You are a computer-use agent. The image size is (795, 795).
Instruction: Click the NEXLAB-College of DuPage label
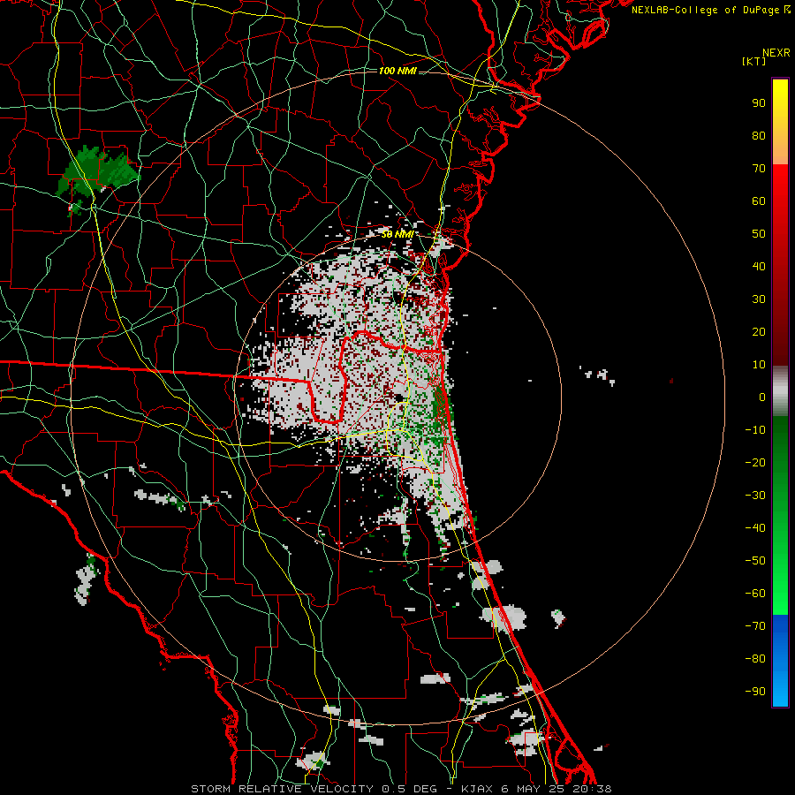click(x=707, y=10)
